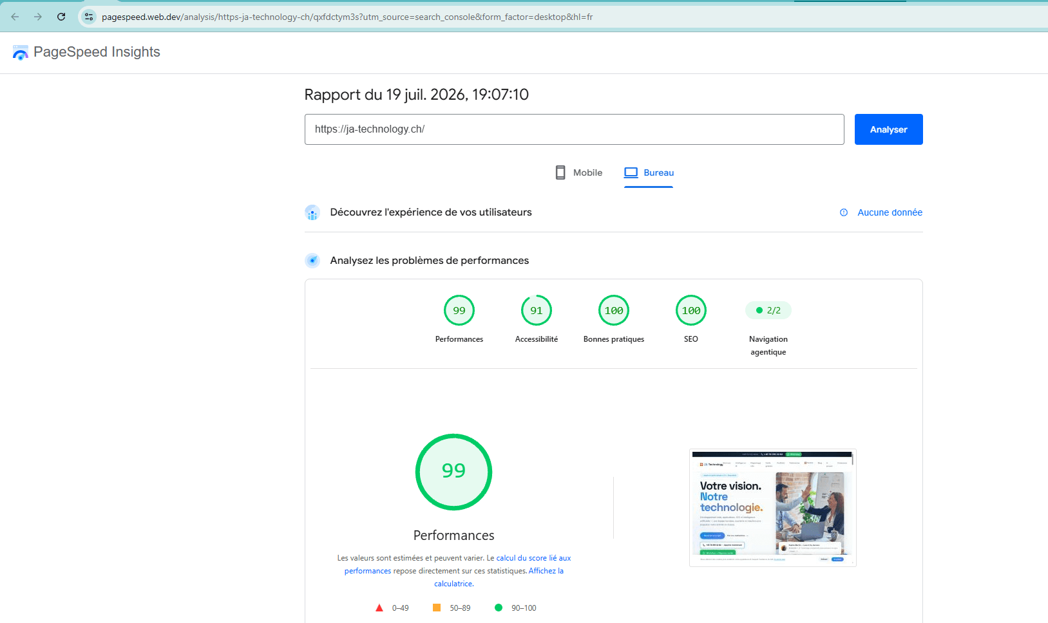Image resolution: width=1048 pixels, height=623 pixels.
Task: Open the Affichez la calculatrice link
Action: (546, 571)
